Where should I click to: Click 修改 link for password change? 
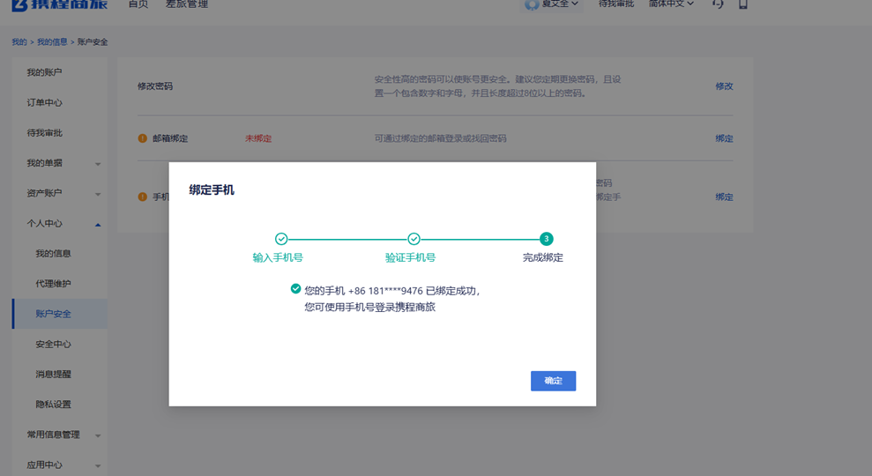724,86
